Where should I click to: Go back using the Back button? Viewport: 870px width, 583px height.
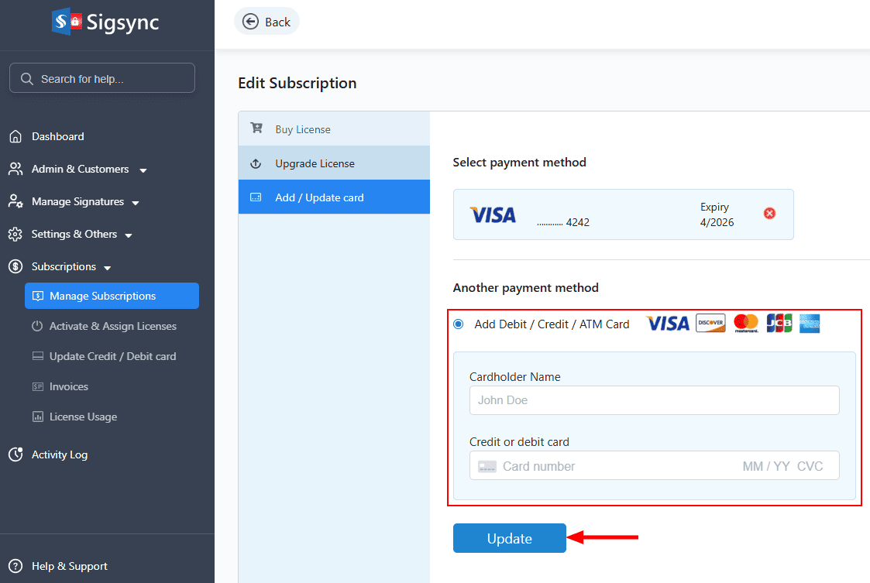point(267,22)
